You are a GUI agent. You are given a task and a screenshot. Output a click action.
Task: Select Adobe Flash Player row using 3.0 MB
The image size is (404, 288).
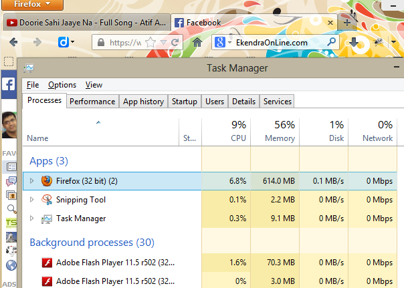click(210, 281)
